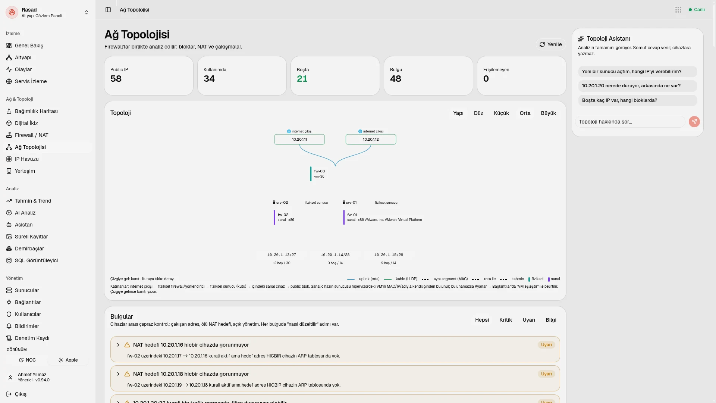Open Denetim Kaydı page
Viewport: 716px width, 403px height.
(48, 338)
